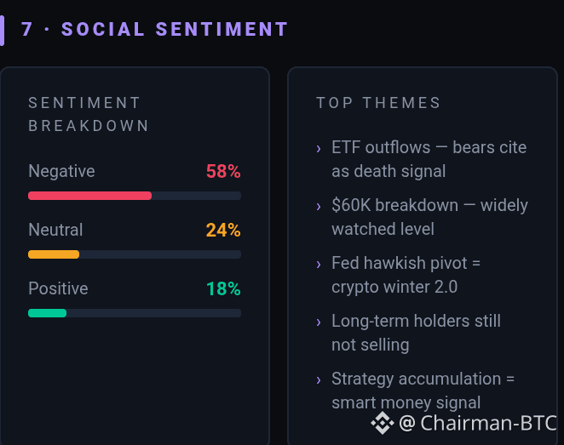564x445 pixels.
Task: Click the Binance logo icon in watermark
Action: point(383,423)
